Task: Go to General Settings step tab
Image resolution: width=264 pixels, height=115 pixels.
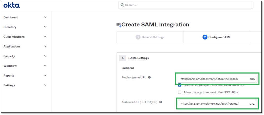Action: [x=150, y=37]
